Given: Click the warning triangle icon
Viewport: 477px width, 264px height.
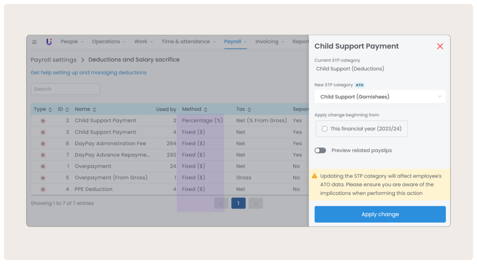Looking at the screenshot, I should (x=315, y=176).
